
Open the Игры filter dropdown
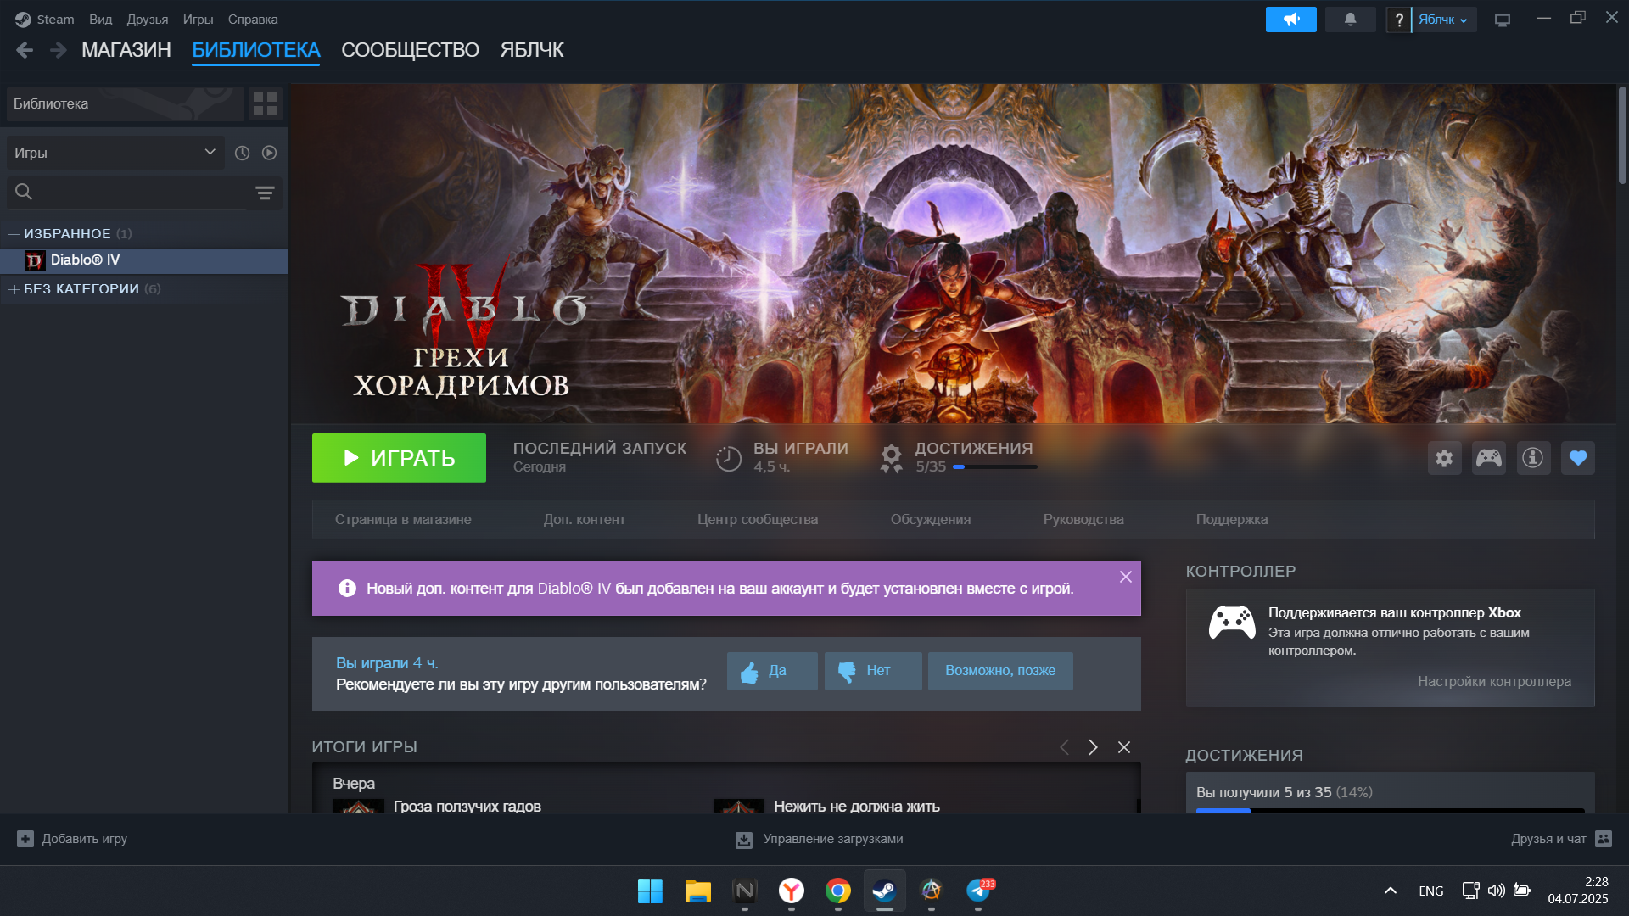(x=115, y=153)
